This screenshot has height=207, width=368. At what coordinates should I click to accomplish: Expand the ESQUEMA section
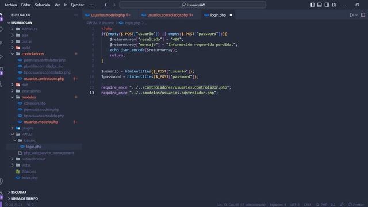[19, 192]
